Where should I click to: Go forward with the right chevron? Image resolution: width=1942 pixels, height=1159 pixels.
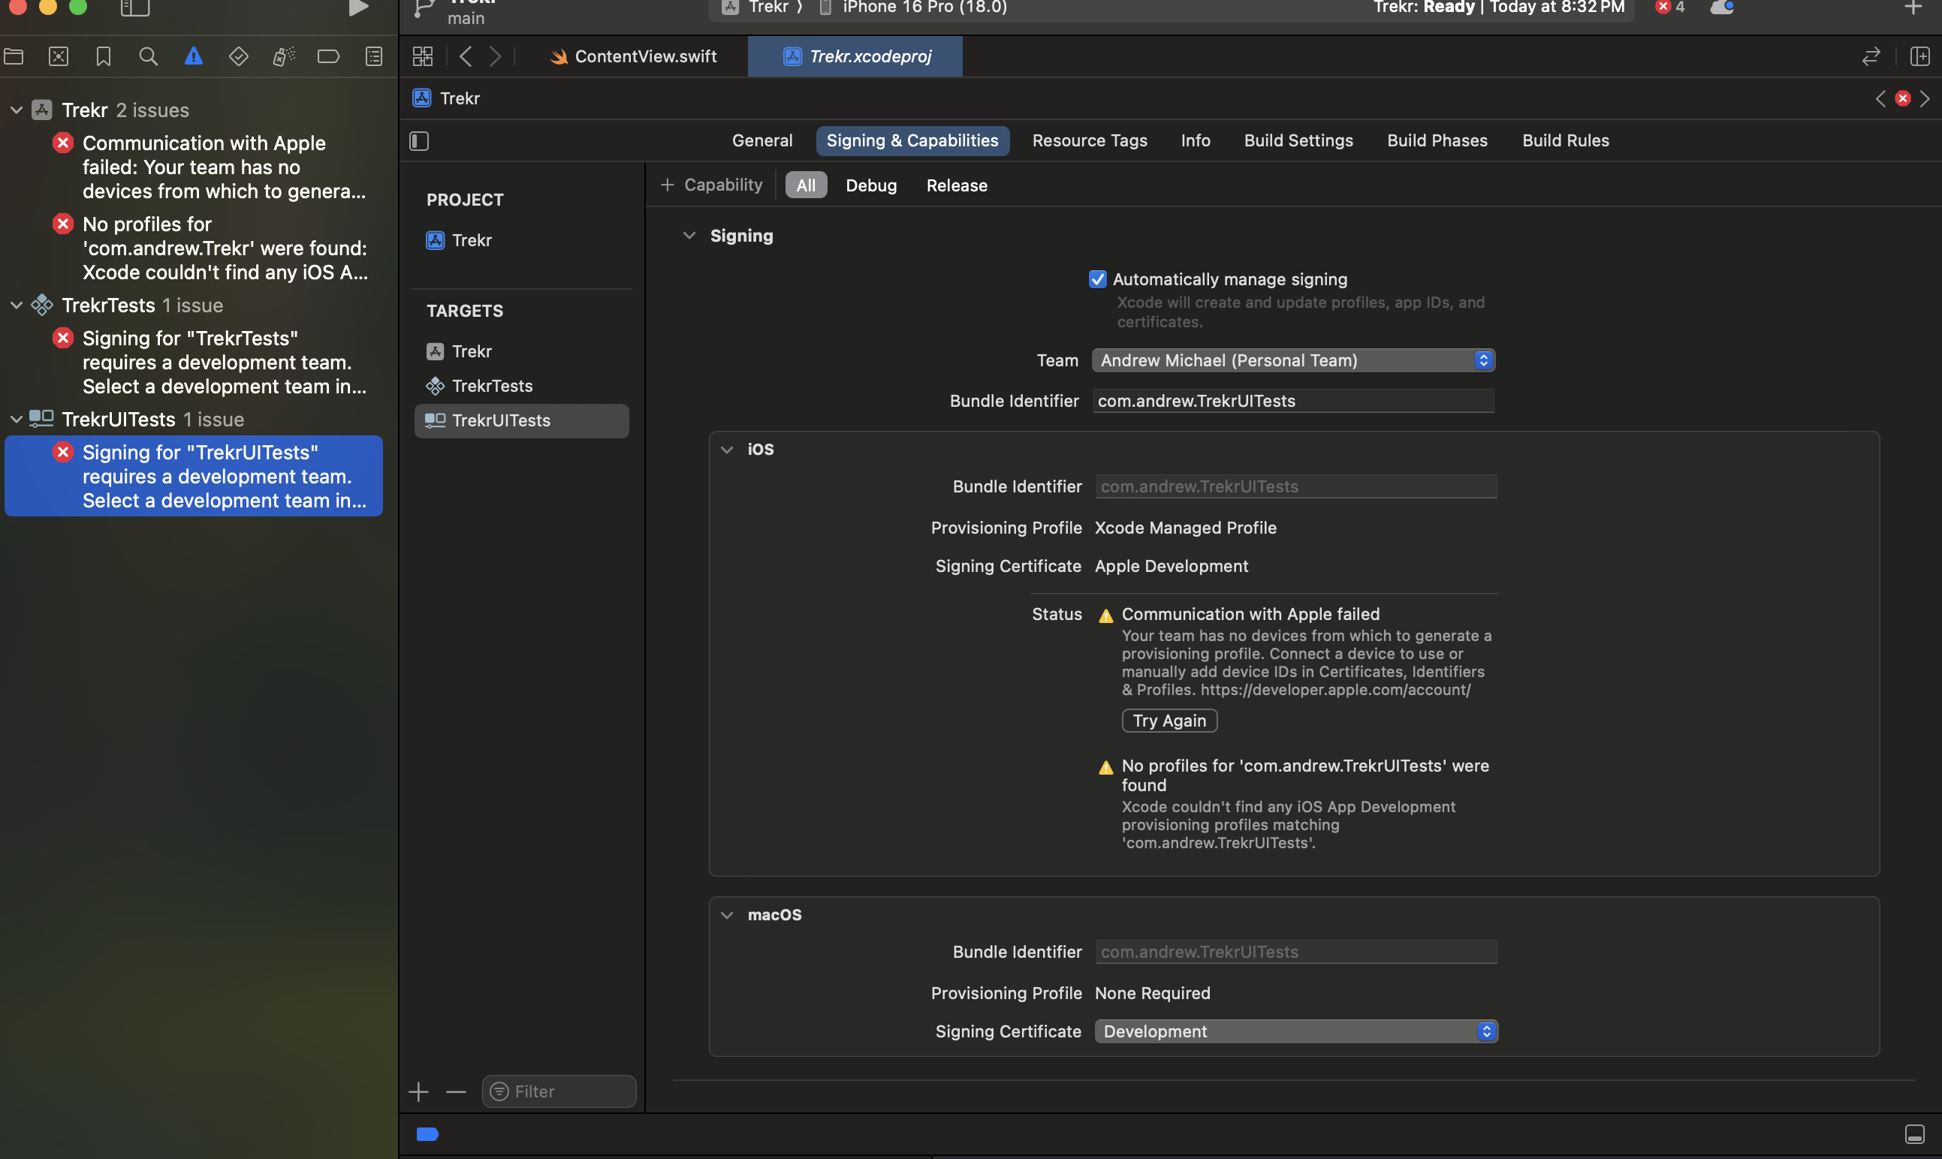coord(496,56)
